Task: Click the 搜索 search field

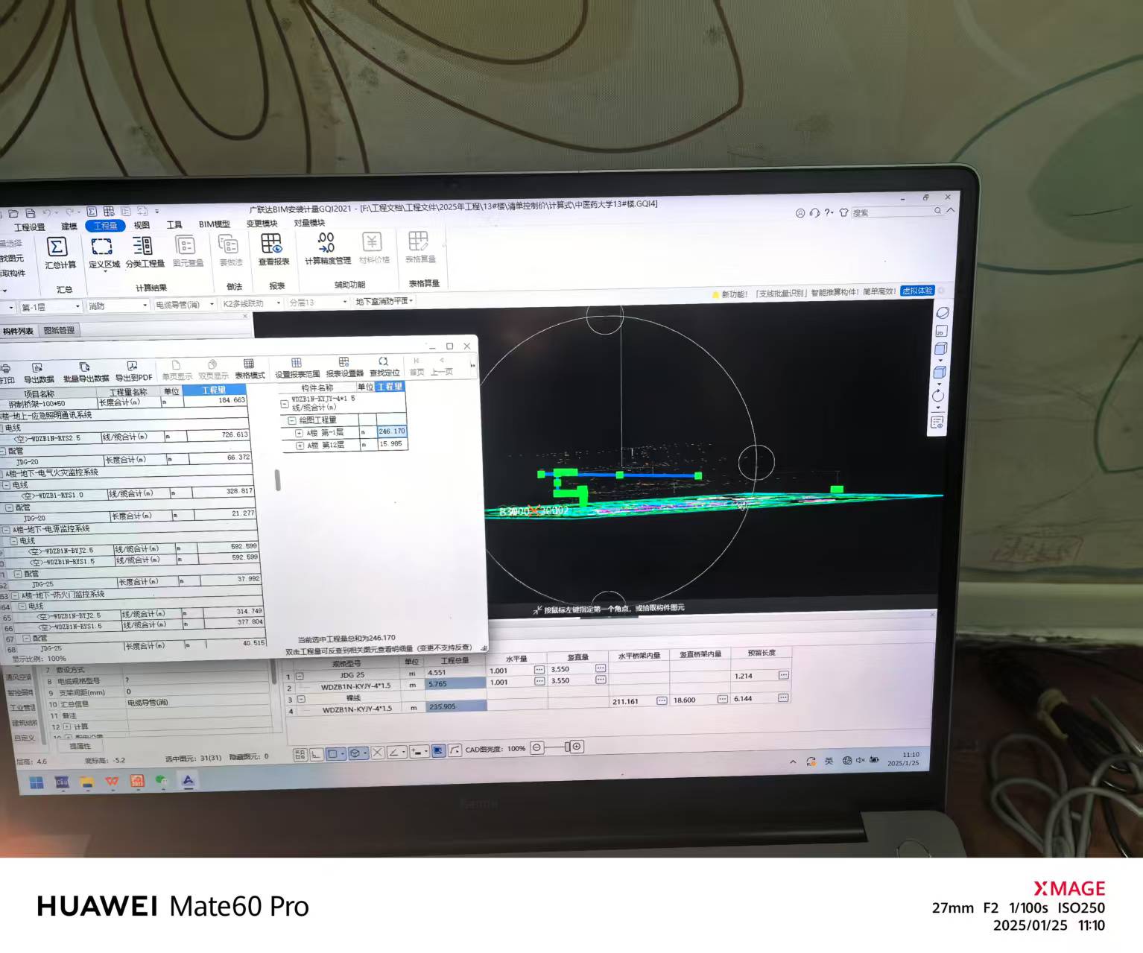Action: 897,212
